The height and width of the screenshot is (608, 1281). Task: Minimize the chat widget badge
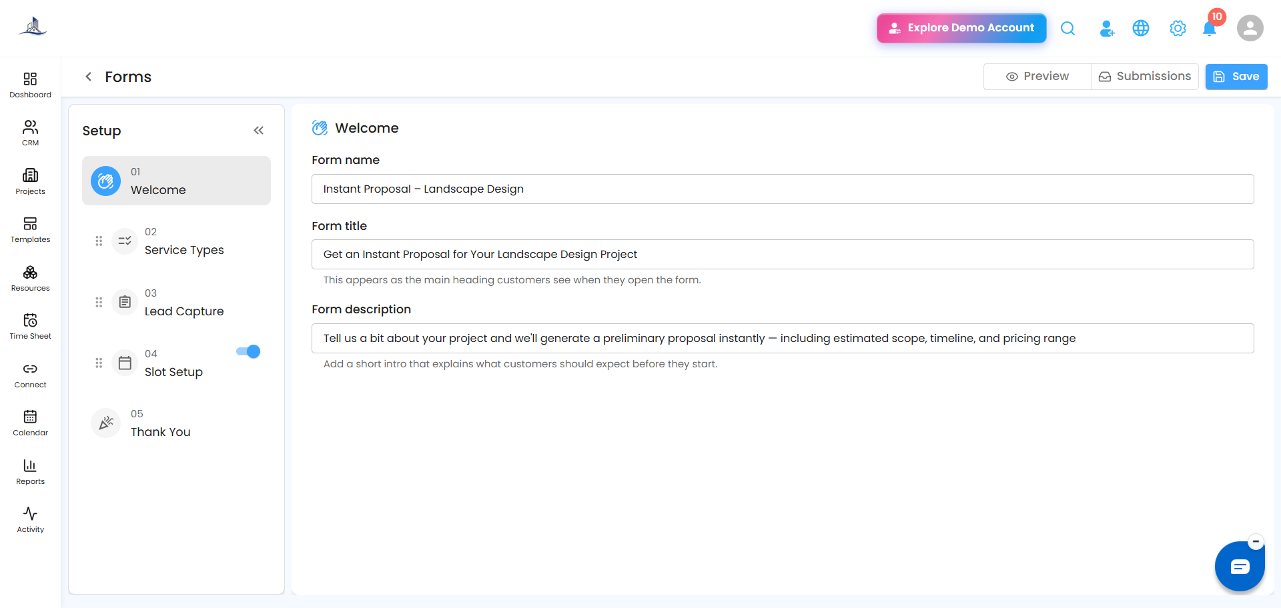click(1256, 541)
